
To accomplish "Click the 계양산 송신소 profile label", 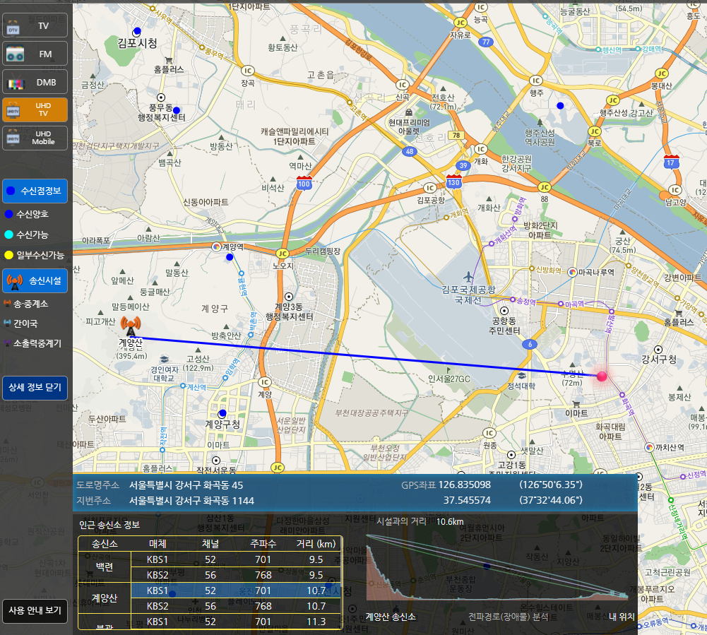I will coord(391,617).
